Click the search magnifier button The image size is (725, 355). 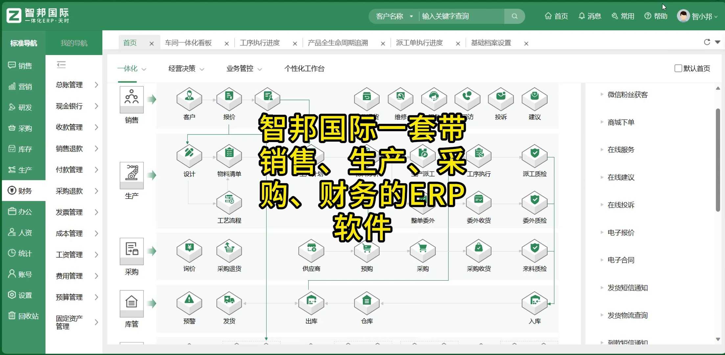pos(514,16)
